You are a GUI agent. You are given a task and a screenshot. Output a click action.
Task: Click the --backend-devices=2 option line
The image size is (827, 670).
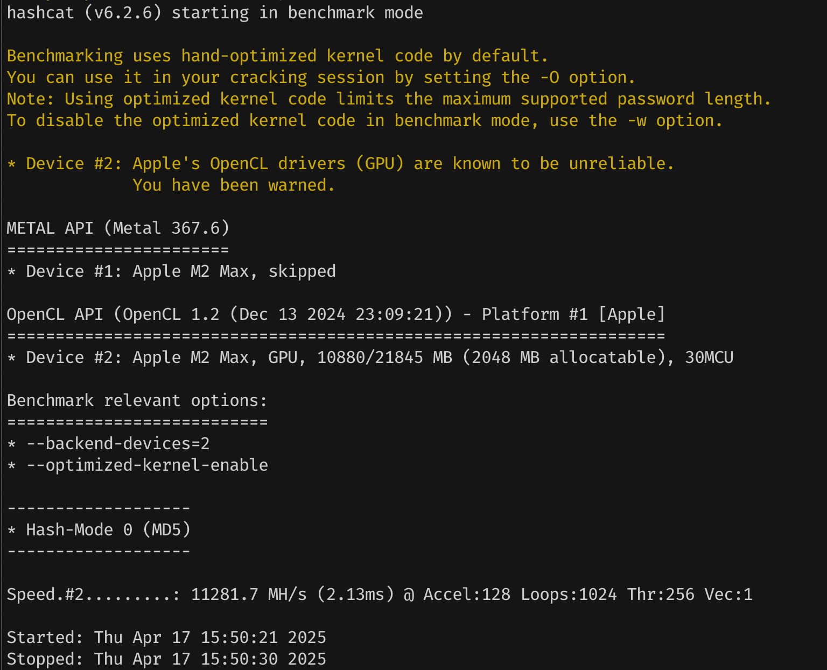[118, 444]
